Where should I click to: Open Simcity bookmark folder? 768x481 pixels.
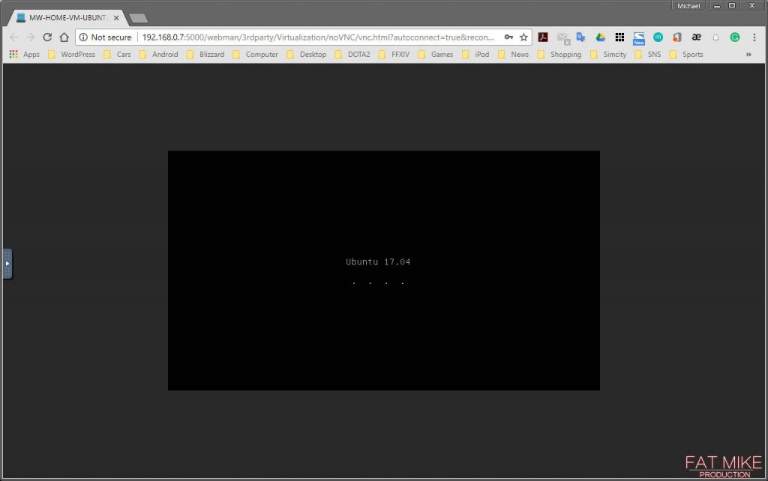pyautogui.click(x=608, y=54)
